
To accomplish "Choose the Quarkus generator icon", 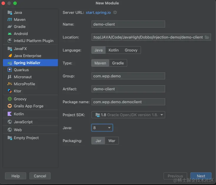I will [x=9, y=70].
